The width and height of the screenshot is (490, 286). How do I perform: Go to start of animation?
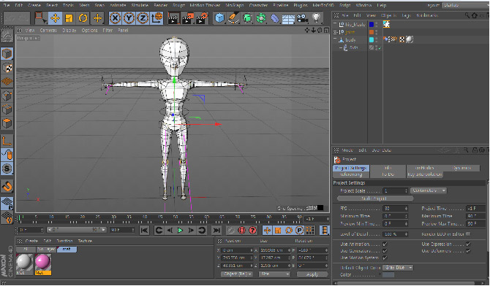(144, 231)
